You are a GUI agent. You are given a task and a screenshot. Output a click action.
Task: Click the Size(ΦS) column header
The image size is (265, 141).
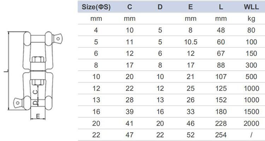point(96,7)
